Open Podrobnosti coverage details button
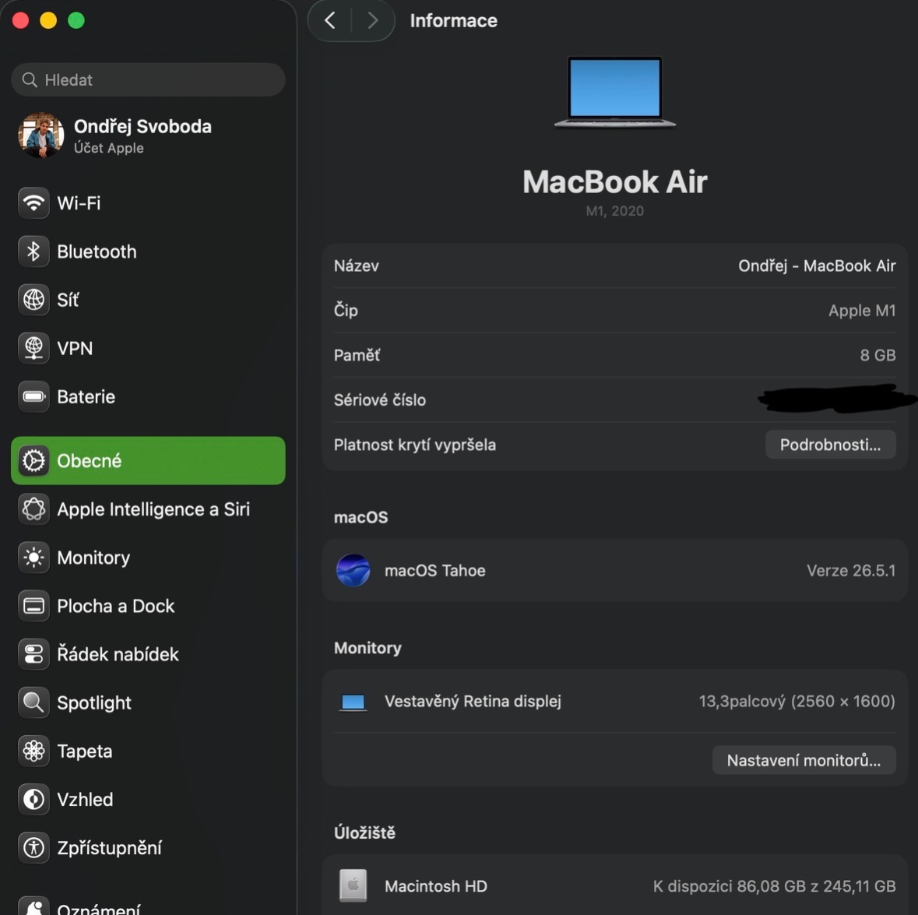 830,445
